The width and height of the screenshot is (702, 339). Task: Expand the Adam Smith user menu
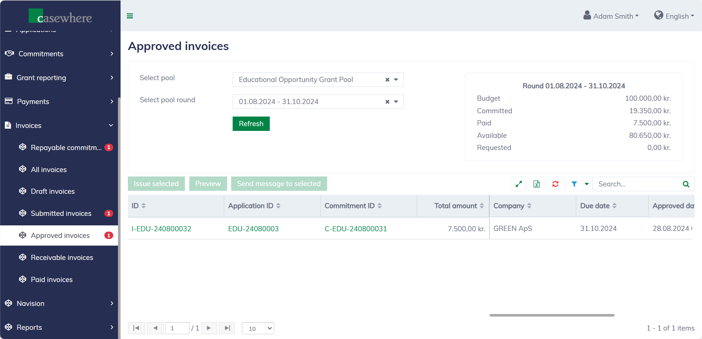pos(611,16)
